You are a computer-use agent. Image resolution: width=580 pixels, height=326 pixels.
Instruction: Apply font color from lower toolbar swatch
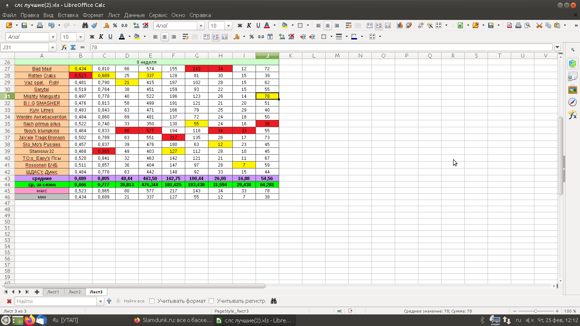122,37
